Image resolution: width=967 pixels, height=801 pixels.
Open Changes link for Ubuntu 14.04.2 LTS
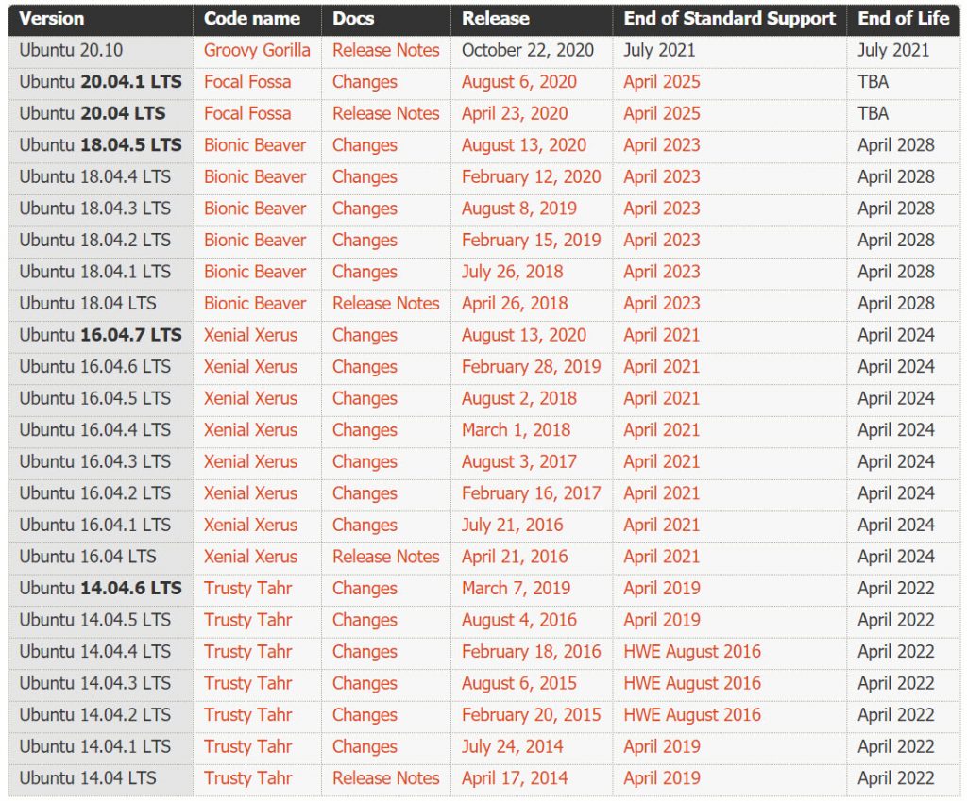tap(365, 715)
